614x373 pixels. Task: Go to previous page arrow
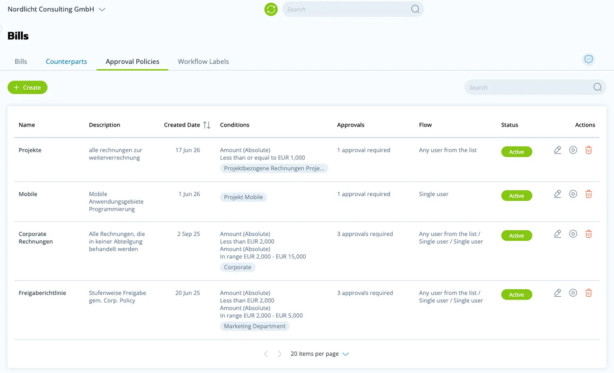266,354
